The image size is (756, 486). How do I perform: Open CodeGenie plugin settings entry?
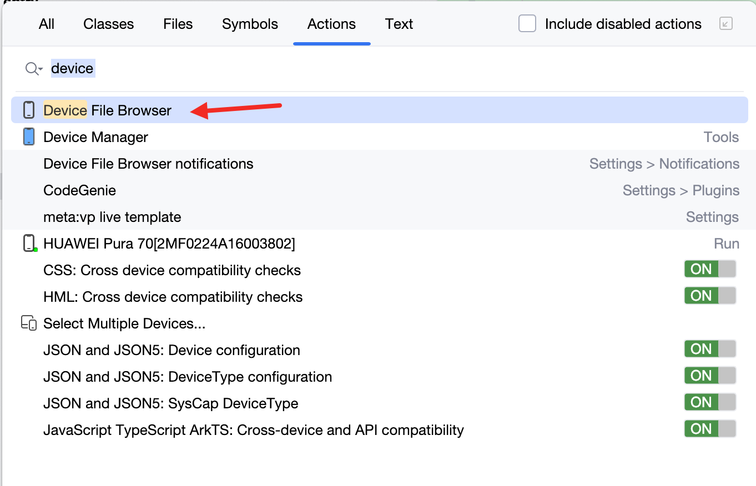[80, 190]
